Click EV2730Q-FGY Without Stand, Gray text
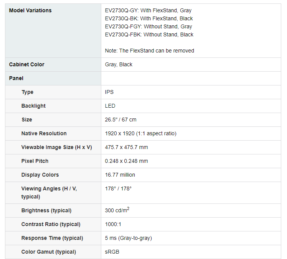Screen dimensions: 287x259 (148, 26)
